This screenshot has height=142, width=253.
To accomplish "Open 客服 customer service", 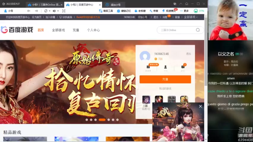I will click(177, 17).
